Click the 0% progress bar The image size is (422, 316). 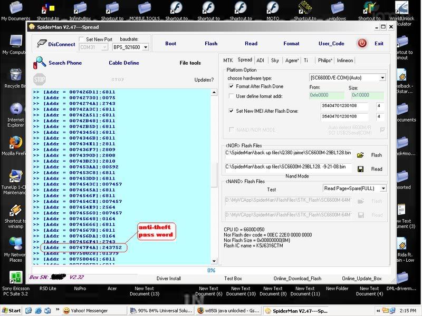[211, 270]
